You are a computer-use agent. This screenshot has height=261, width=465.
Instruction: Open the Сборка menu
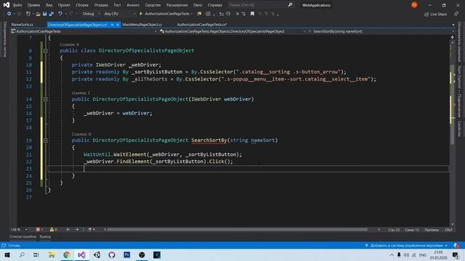[x=82, y=5]
